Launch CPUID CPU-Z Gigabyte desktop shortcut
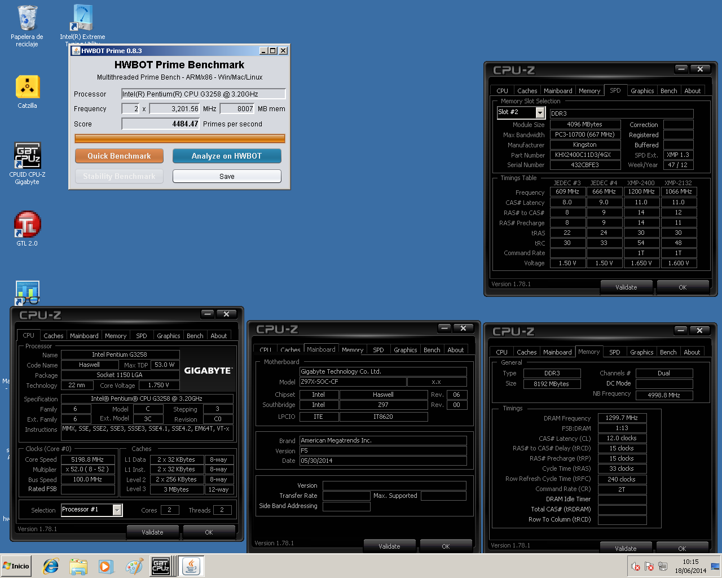722x578 pixels. [x=27, y=163]
